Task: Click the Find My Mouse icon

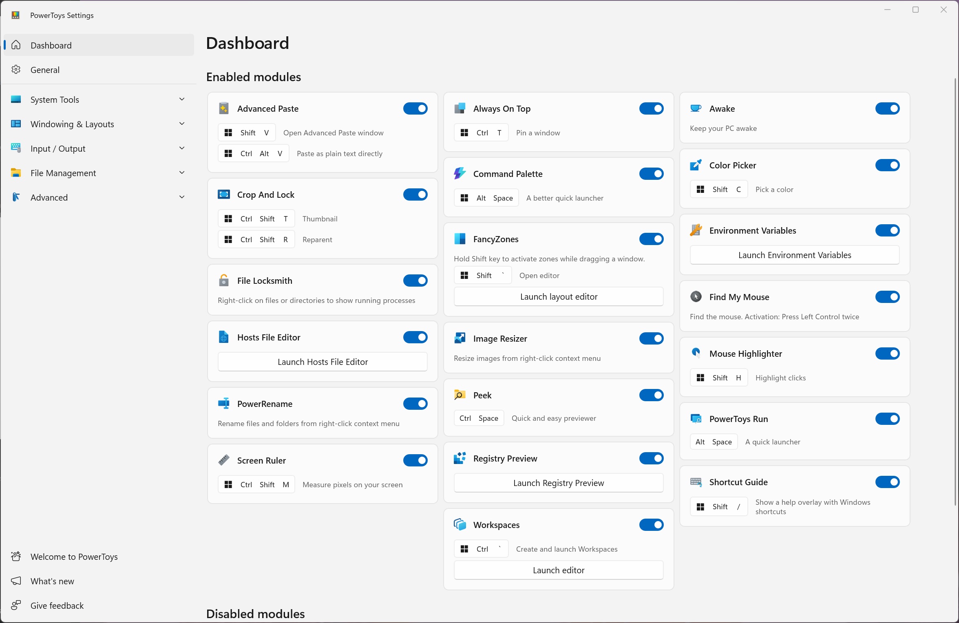Action: tap(696, 297)
